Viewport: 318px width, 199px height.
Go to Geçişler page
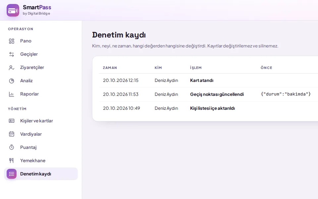coord(41,54)
